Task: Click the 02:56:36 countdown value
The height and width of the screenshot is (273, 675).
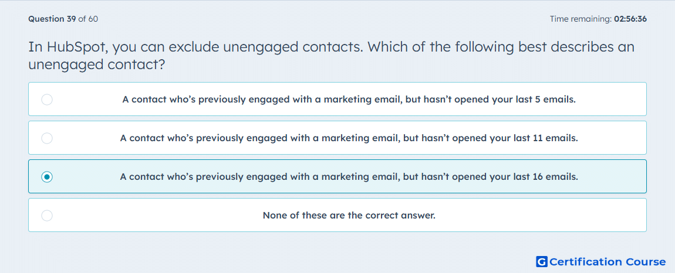Action: 630,19
